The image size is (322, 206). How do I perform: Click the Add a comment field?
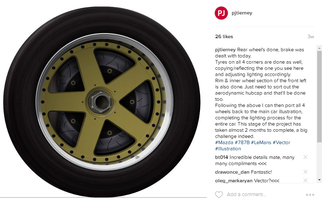[246, 195]
